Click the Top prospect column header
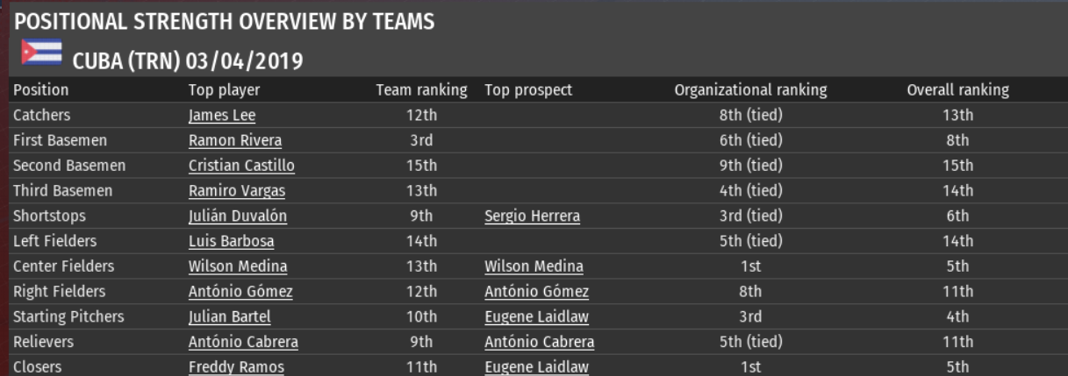 [x=527, y=90]
